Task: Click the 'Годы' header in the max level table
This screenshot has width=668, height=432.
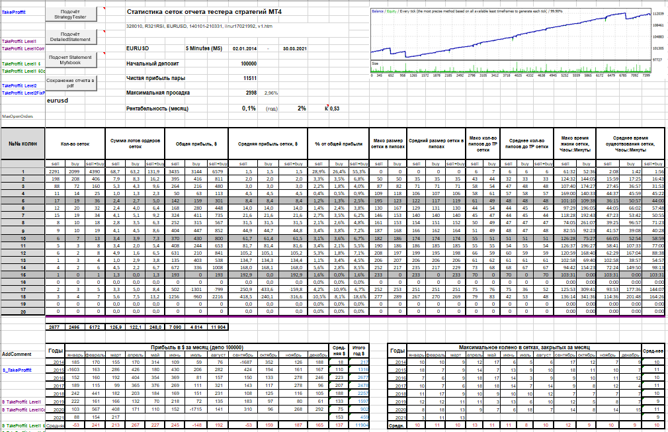Action: point(397,351)
